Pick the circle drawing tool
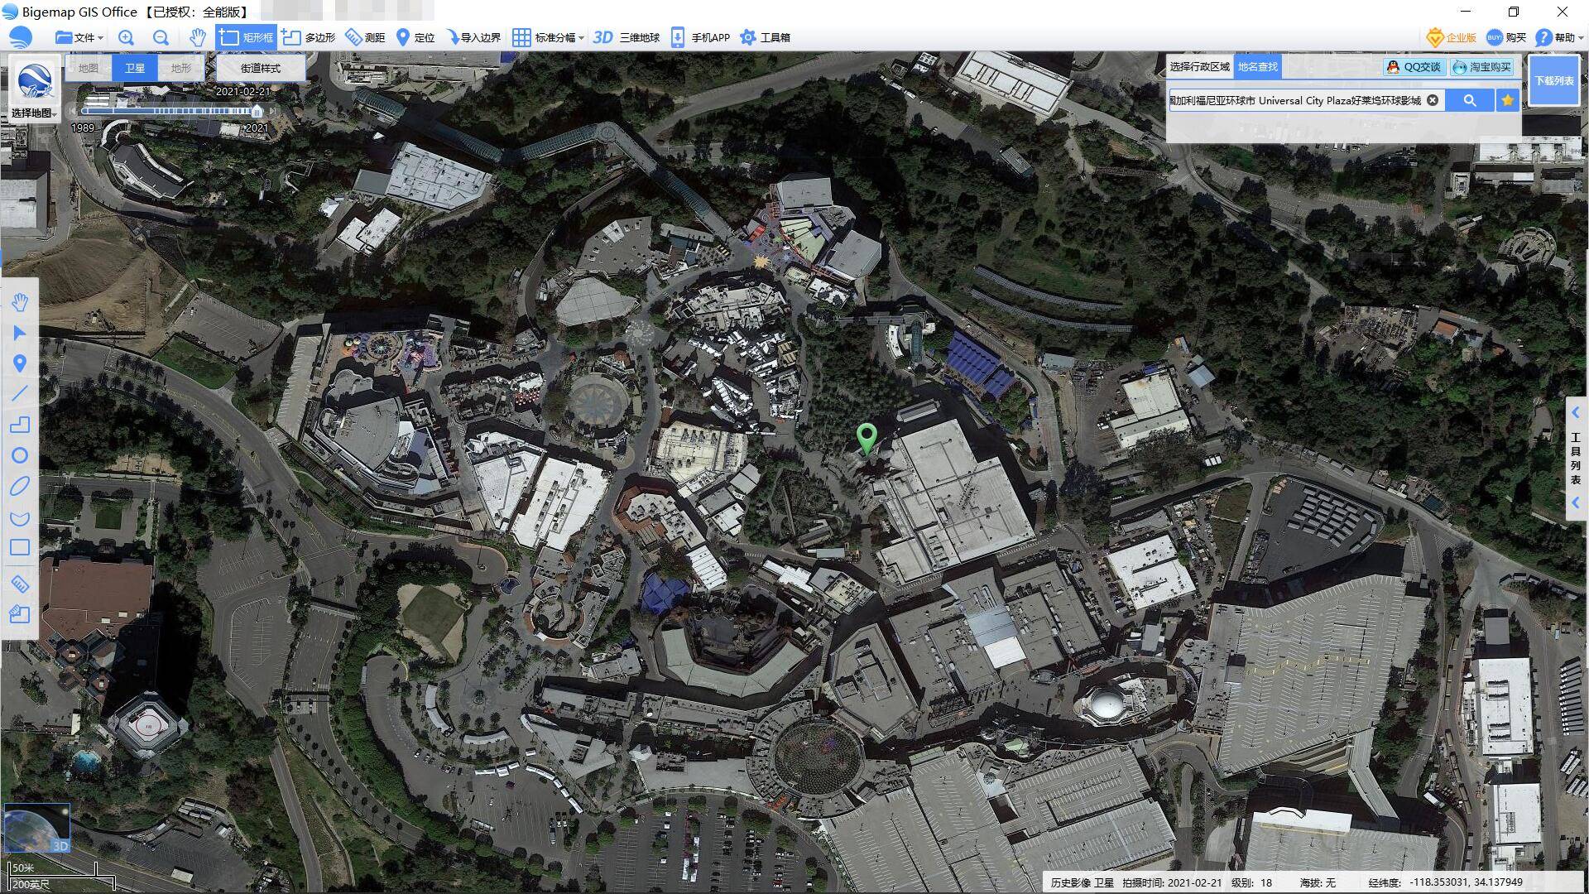The height and width of the screenshot is (894, 1589). [x=20, y=455]
